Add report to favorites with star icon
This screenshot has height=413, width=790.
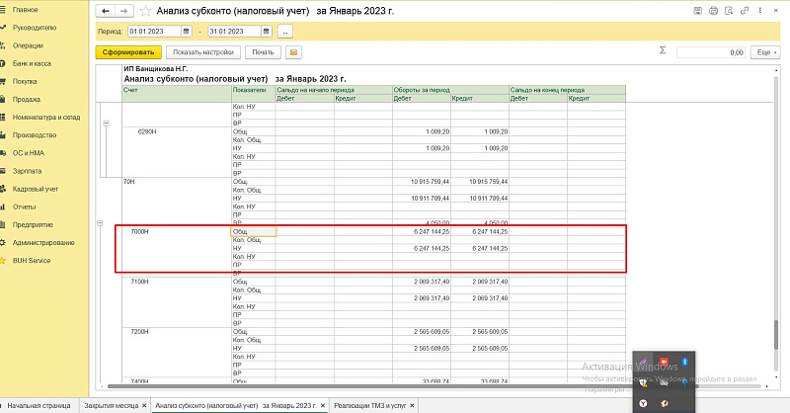point(146,11)
